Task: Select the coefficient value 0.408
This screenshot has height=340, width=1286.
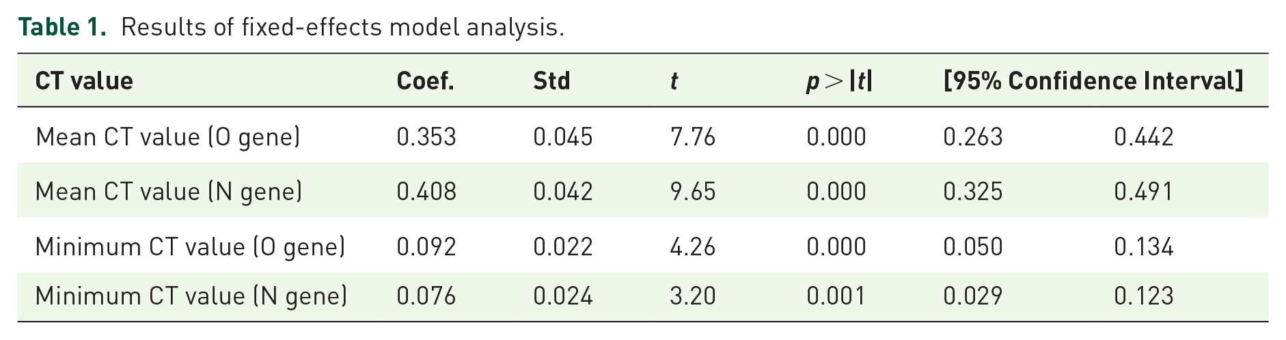Action: [x=426, y=192]
